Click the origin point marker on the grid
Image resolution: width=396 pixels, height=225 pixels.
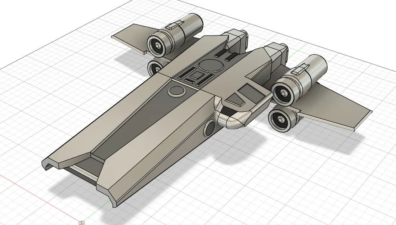[82, 222]
